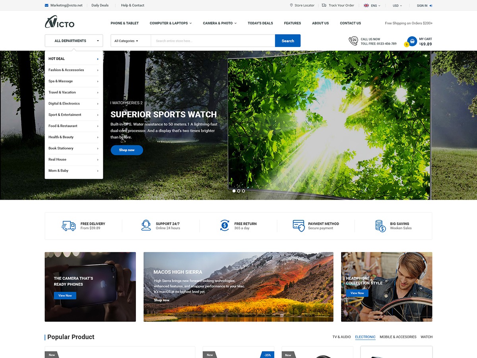Open the About Us page
Viewport: 477px width, 358px height.
pyautogui.click(x=320, y=23)
